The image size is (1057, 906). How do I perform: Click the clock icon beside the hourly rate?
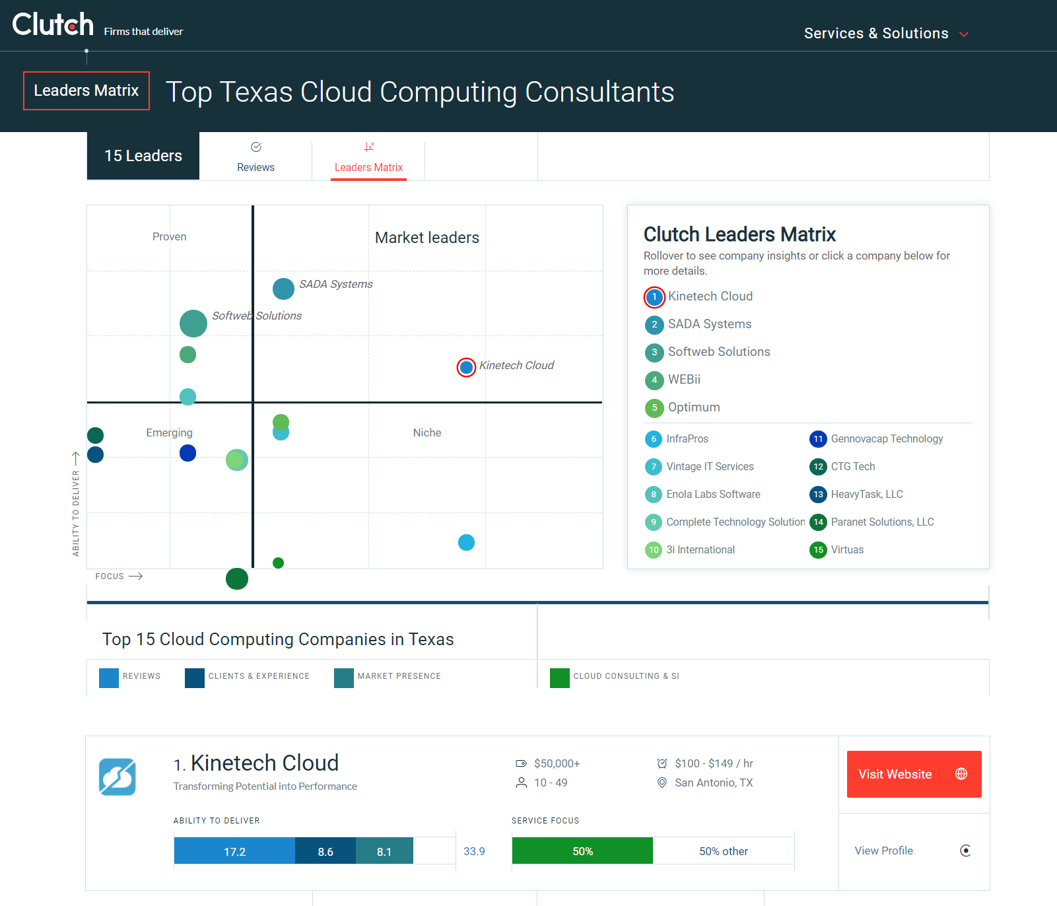[661, 763]
